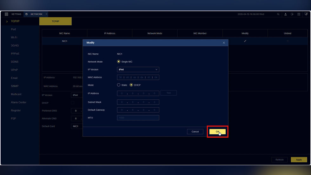Open Alarm Center in sidebar
311x175 pixels.
[19, 102]
